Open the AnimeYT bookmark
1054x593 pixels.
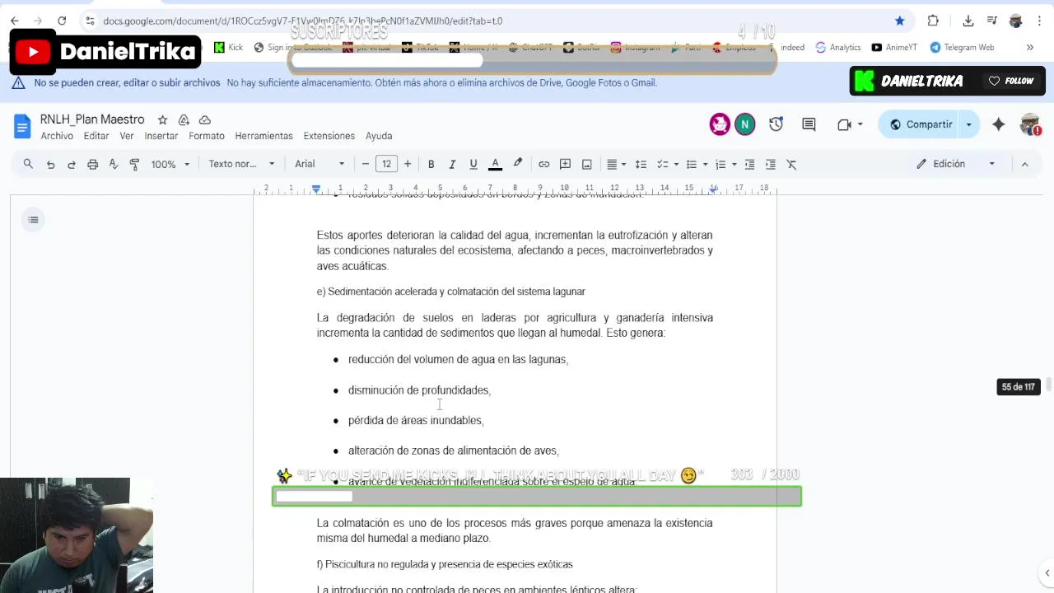[x=894, y=47]
